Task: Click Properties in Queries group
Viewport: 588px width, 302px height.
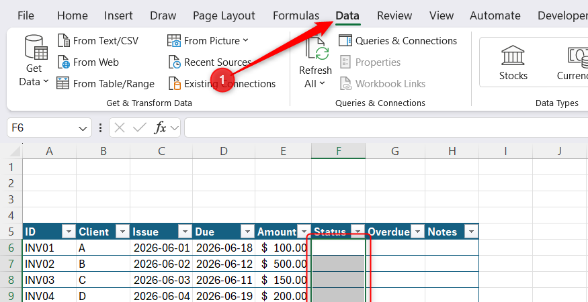Action: coord(370,62)
